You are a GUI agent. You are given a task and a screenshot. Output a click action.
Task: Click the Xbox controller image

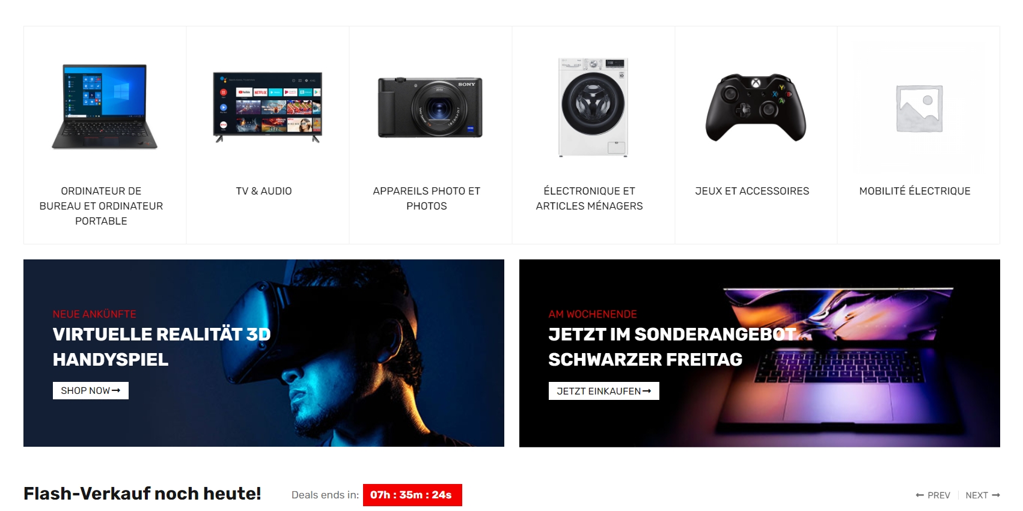coord(756,107)
